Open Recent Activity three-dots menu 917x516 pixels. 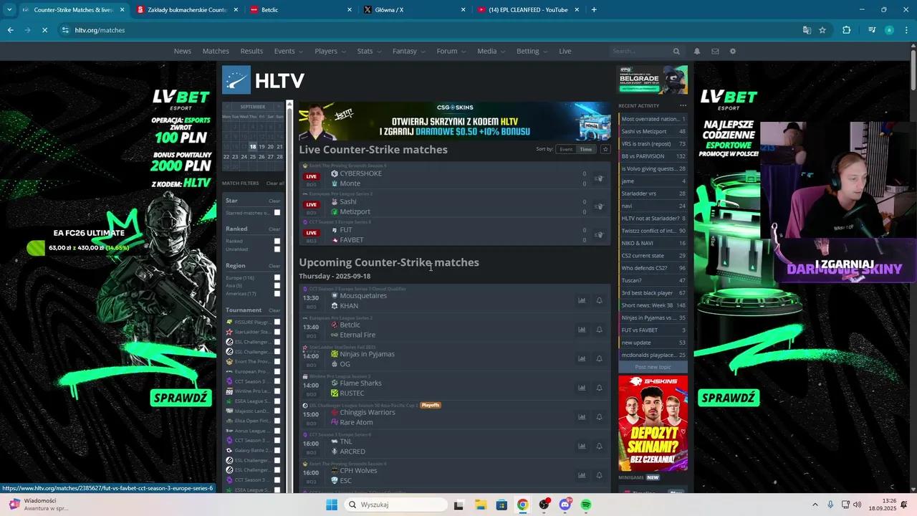pos(683,106)
